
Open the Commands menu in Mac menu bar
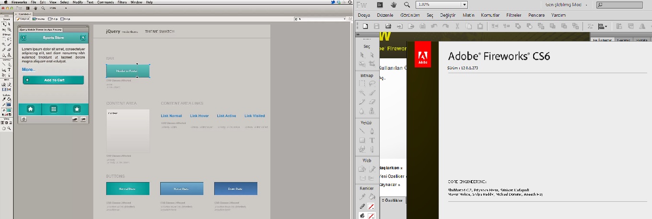(105, 2)
